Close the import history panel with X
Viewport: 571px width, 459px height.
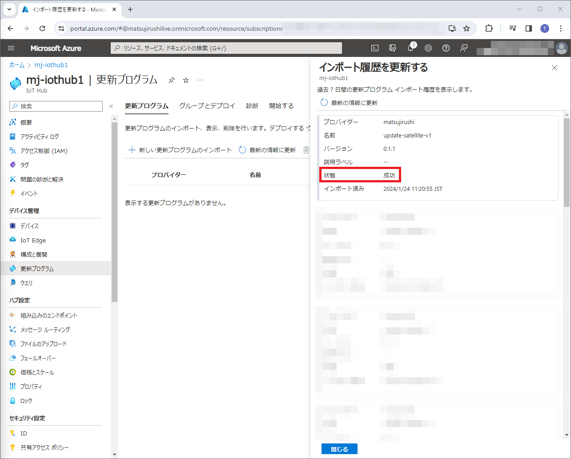click(554, 68)
